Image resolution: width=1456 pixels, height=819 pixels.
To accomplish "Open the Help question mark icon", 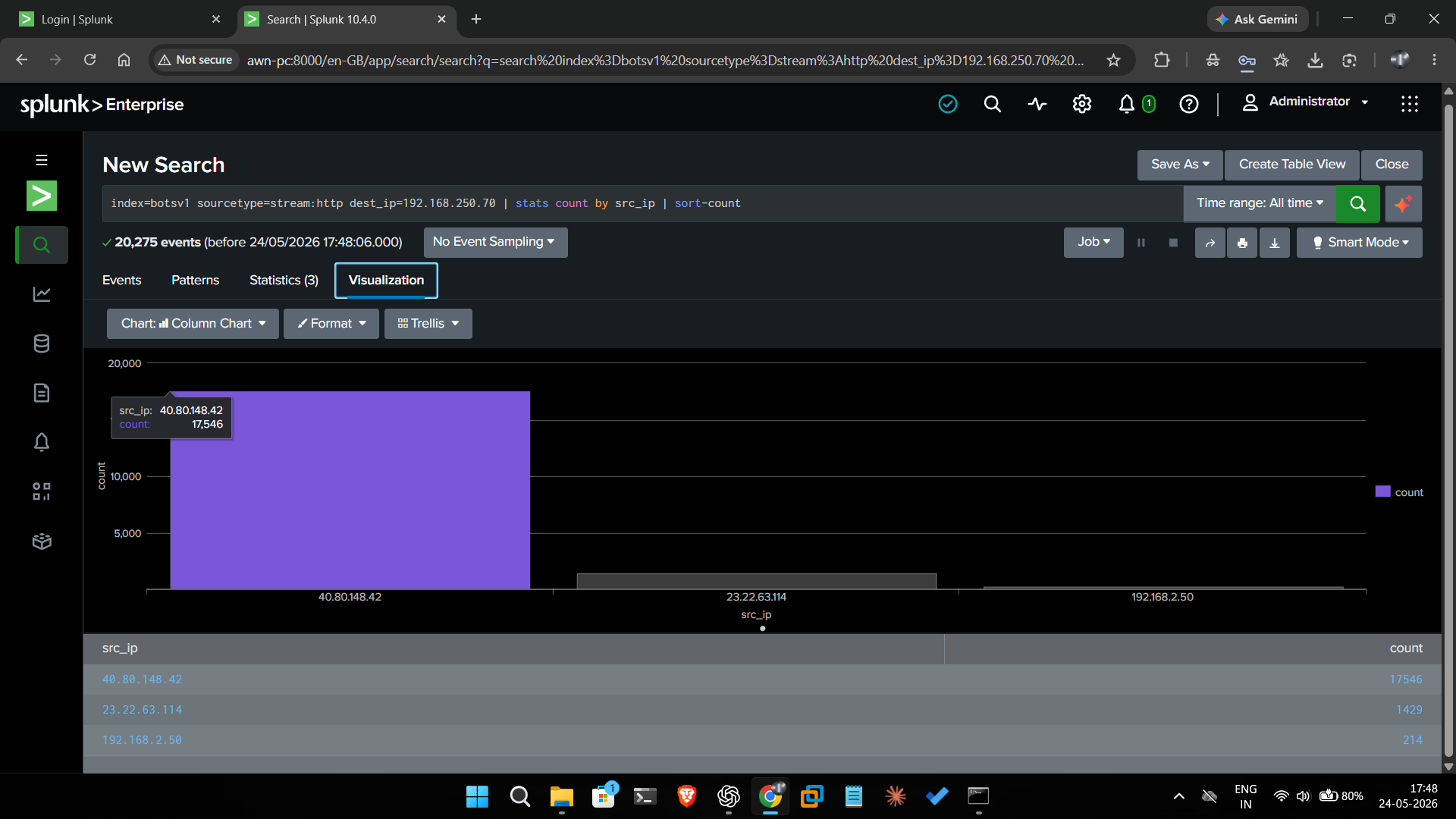I will (1189, 104).
